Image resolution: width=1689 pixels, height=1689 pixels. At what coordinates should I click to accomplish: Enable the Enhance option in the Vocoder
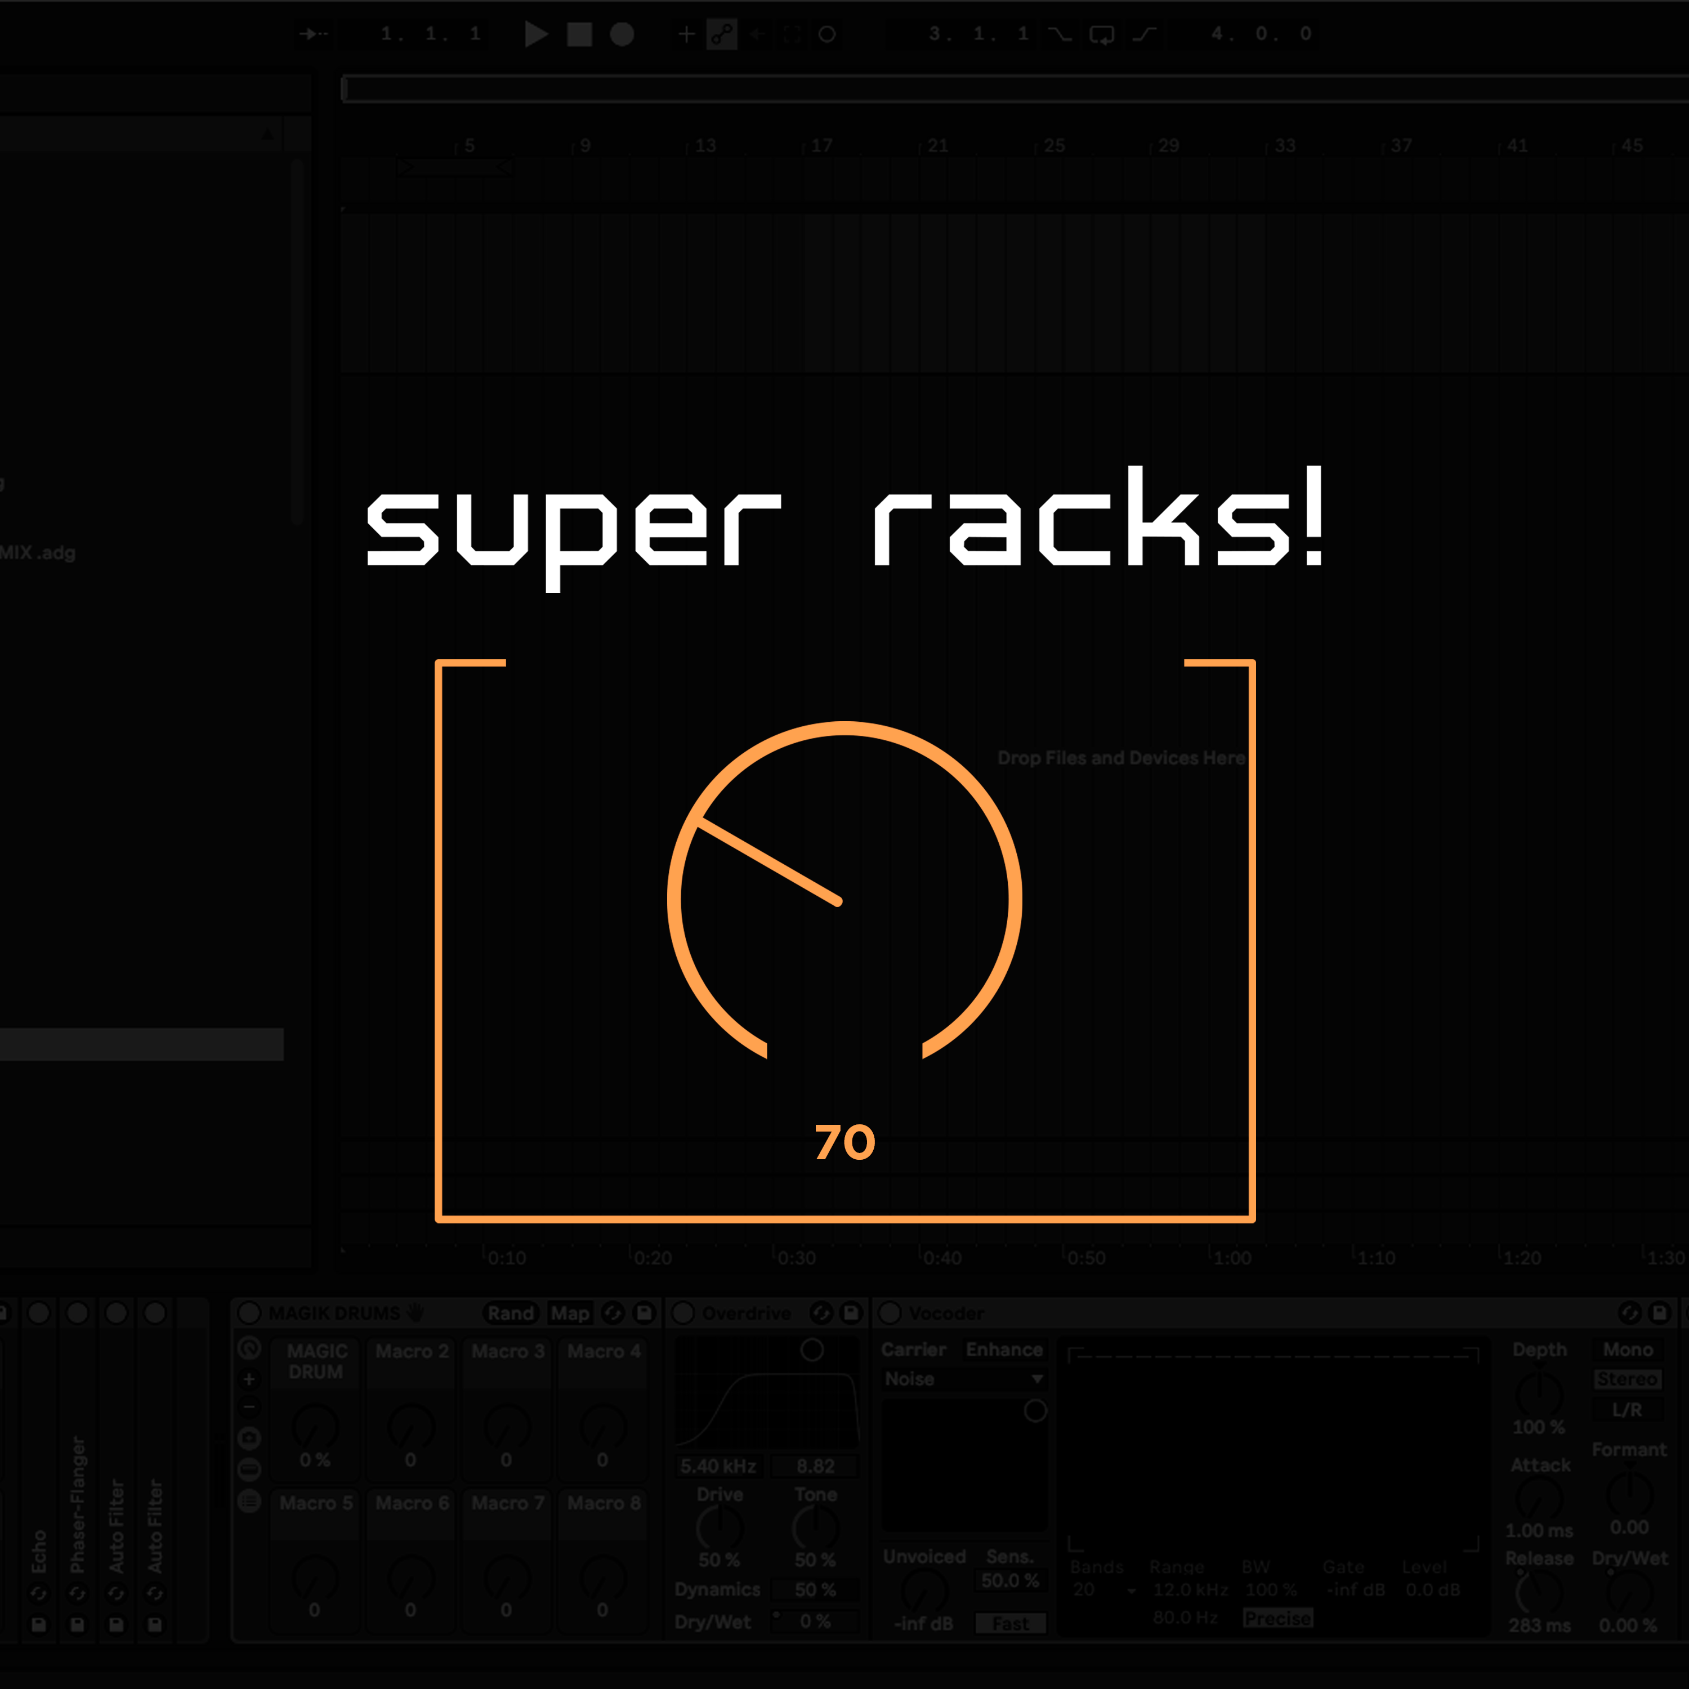[1006, 1349]
